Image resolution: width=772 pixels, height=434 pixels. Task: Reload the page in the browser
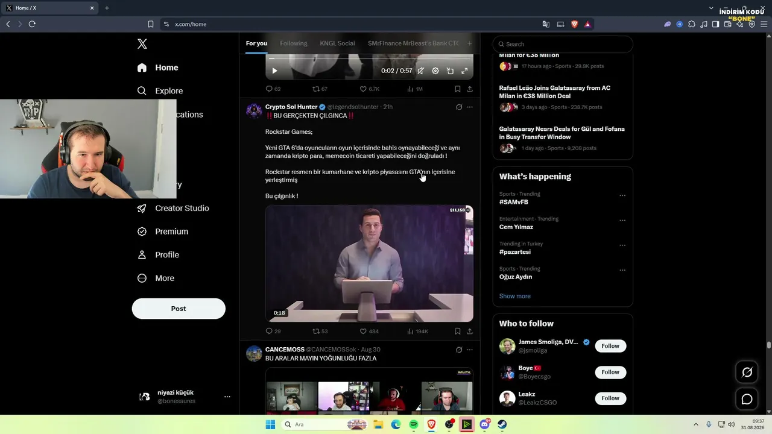tap(32, 24)
